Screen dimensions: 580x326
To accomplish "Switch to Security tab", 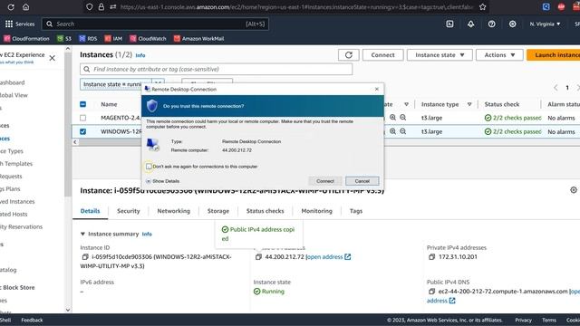I will pyautogui.click(x=129, y=211).
